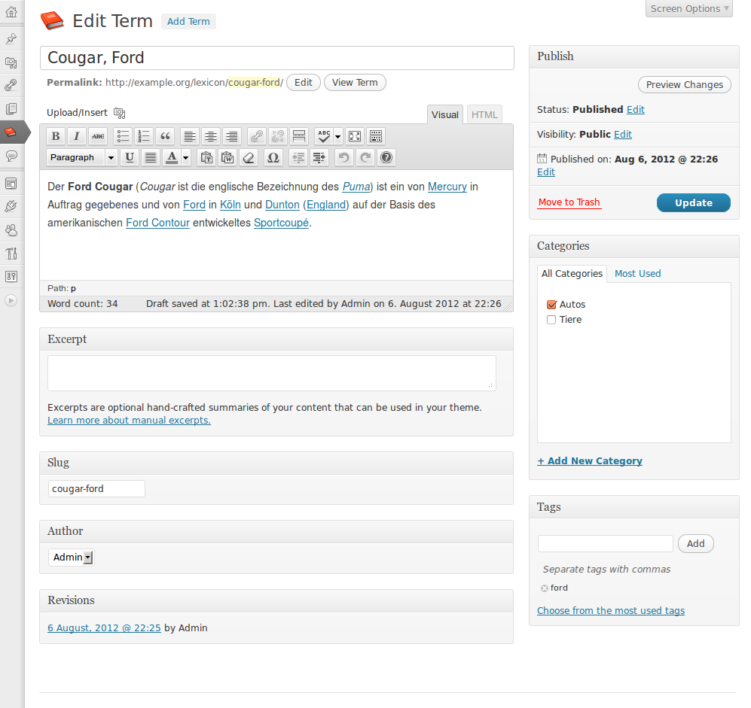Click the Add tag button
The height and width of the screenshot is (708, 751).
(695, 544)
